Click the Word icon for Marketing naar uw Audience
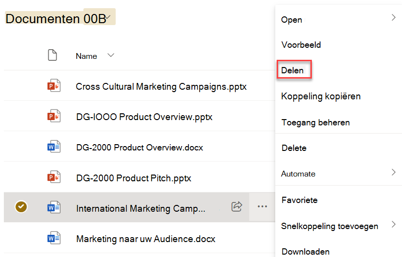 point(54,238)
